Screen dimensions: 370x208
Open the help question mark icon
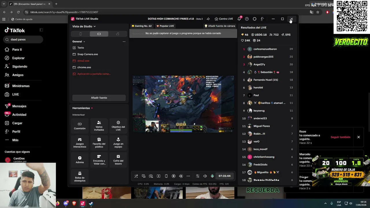click(x=247, y=19)
